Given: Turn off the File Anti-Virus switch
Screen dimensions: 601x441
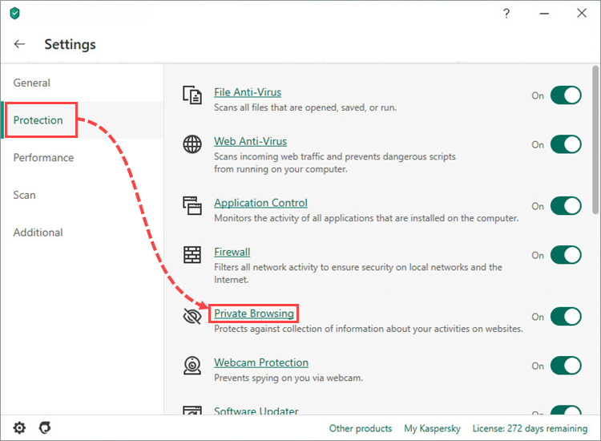Looking at the screenshot, I should [x=566, y=95].
